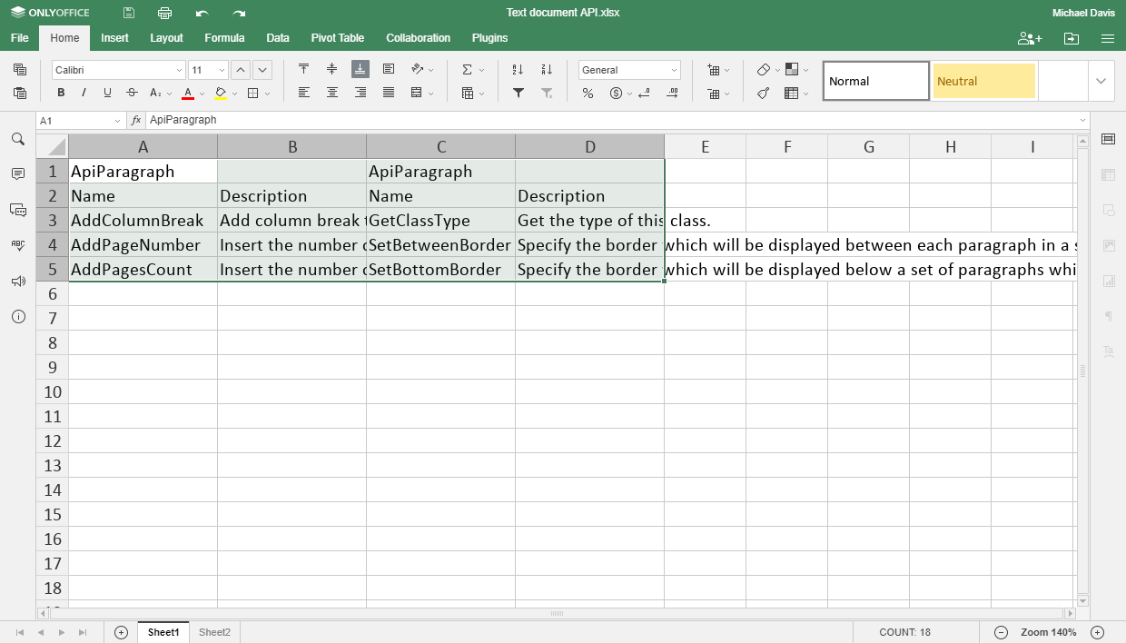Toggle italic formatting
The width and height of the screenshot is (1126, 643).
pyautogui.click(x=82, y=94)
